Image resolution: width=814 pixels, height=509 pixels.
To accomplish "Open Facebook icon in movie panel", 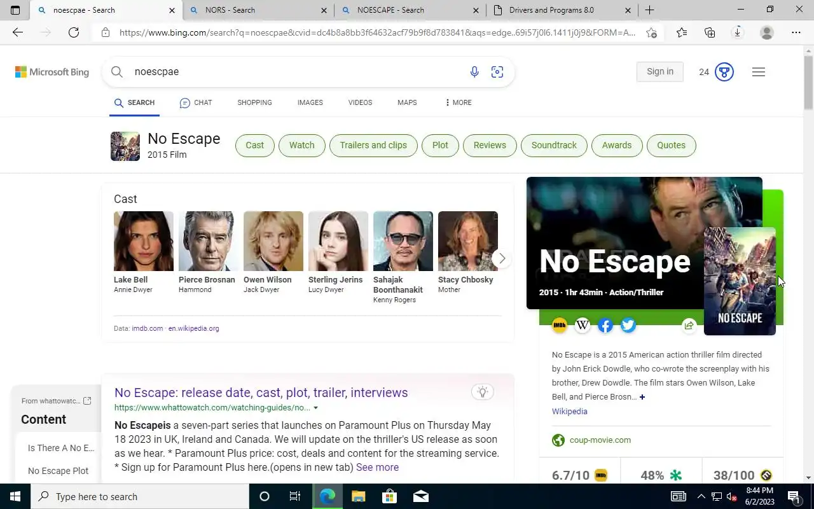I will click(x=605, y=326).
